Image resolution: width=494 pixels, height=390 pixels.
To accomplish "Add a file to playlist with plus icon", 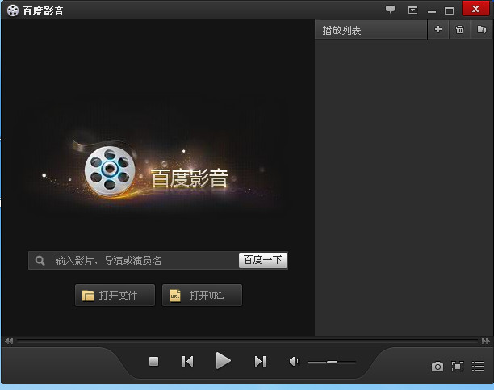I will pyautogui.click(x=438, y=30).
